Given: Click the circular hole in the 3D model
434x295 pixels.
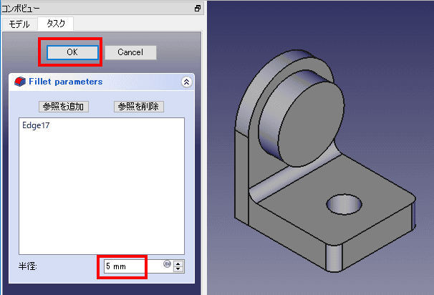Looking at the screenshot, I should click(x=344, y=205).
